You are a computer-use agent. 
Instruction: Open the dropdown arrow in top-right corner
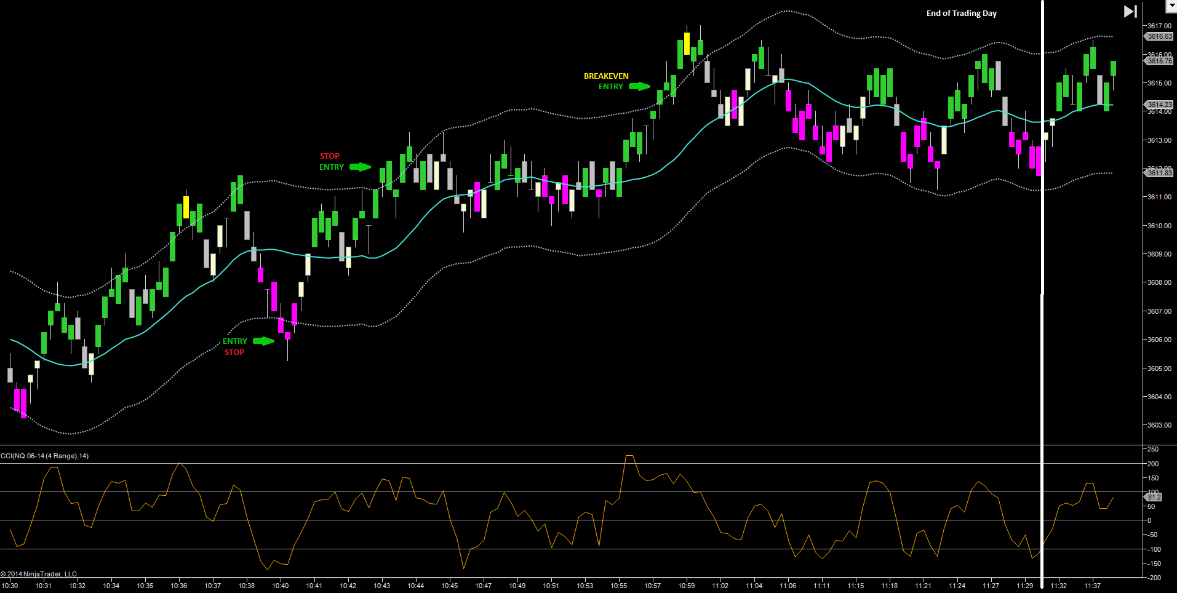coord(1171,6)
